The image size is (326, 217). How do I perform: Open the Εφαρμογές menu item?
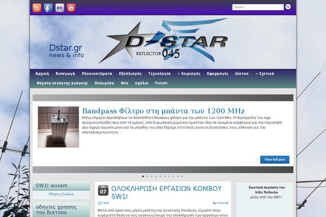click(217, 74)
